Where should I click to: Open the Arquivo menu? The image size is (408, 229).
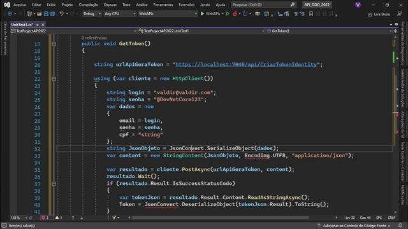point(20,4)
